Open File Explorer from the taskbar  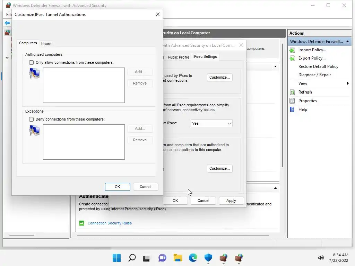click(178, 258)
